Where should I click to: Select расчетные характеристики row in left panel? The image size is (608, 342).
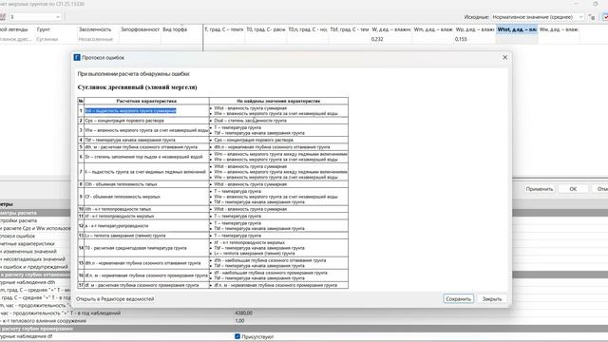click(x=28, y=243)
